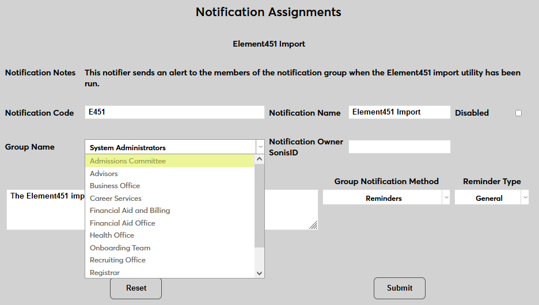Click the Reset button

coord(136,288)
